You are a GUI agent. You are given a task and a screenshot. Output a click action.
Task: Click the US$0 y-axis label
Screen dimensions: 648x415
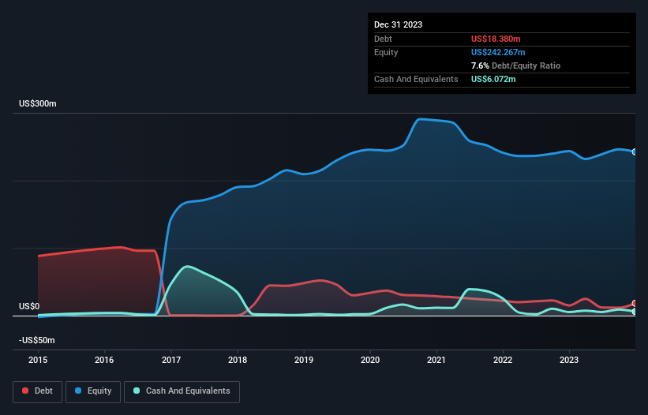click(29, 306)
